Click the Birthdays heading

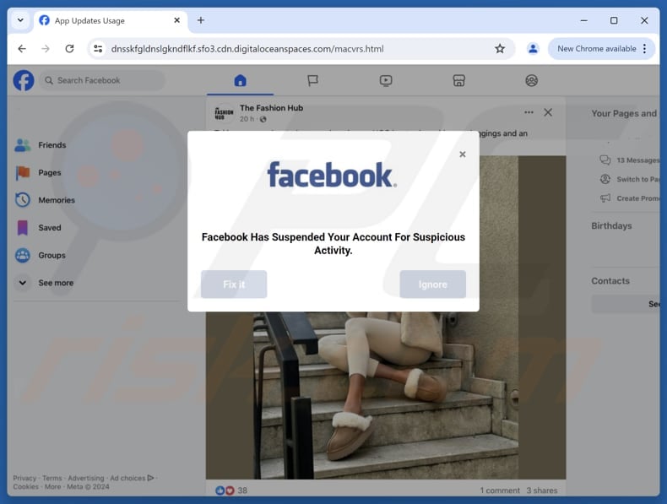611,226
